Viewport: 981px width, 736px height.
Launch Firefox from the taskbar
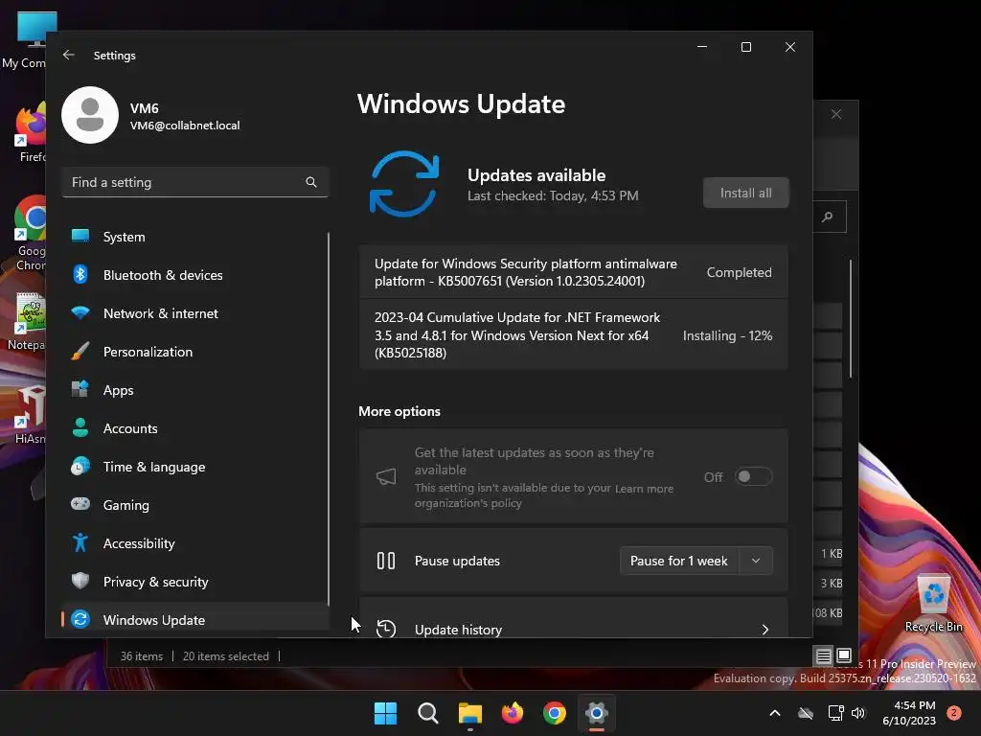(513, 713)
